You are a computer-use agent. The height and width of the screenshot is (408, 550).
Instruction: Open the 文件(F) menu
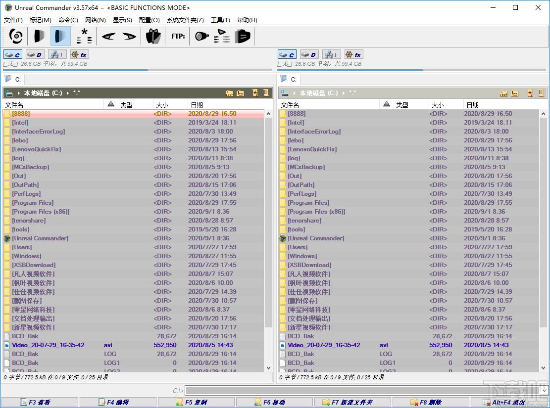pyautogui.click(x=13, y=20)
